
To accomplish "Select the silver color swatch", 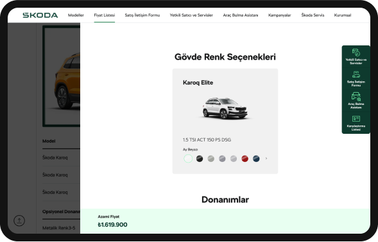I will pyautogui.click(x=234, y=159).
